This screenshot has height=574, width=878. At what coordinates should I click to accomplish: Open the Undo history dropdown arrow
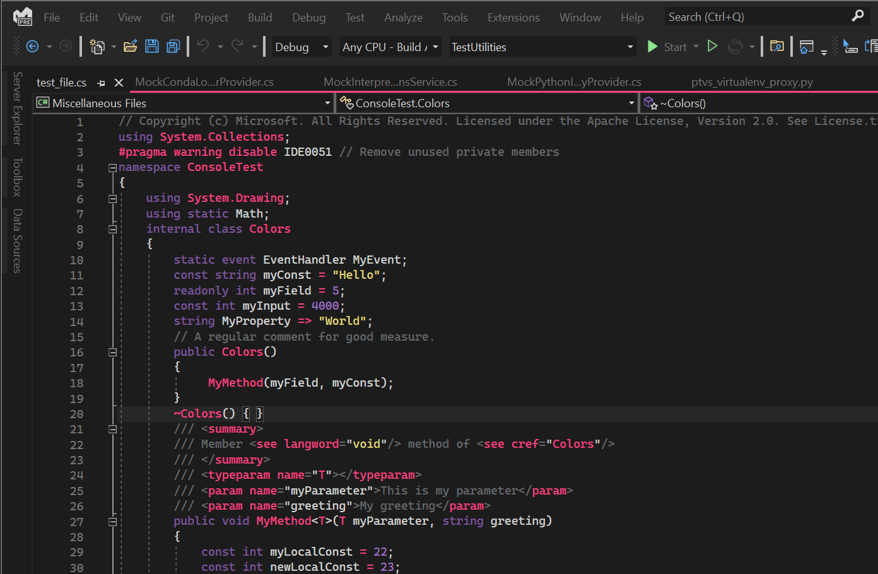tap(220, 47)
